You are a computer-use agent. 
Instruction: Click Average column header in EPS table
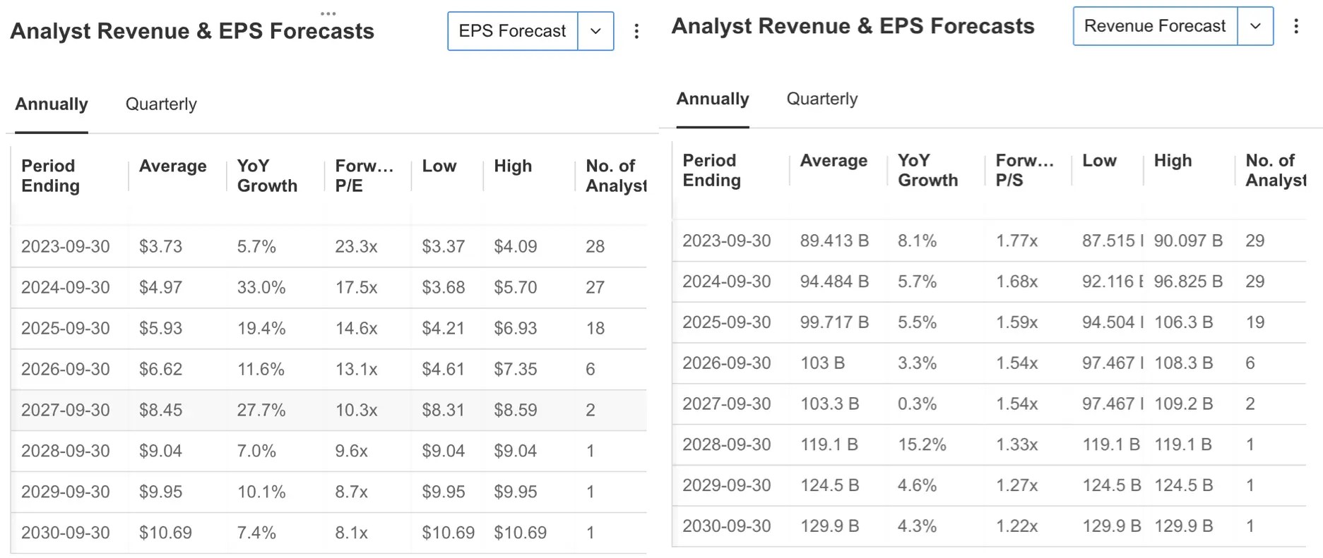coord(172,166)
